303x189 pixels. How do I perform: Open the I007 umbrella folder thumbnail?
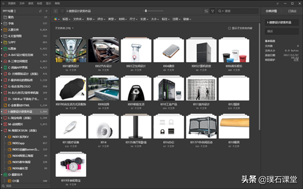[71, 88]
